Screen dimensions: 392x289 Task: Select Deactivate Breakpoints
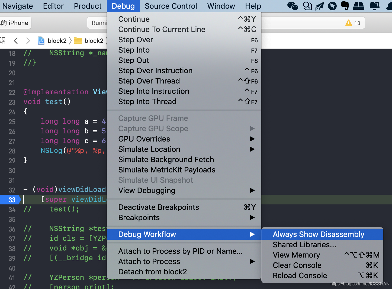[x=184, y=207]
